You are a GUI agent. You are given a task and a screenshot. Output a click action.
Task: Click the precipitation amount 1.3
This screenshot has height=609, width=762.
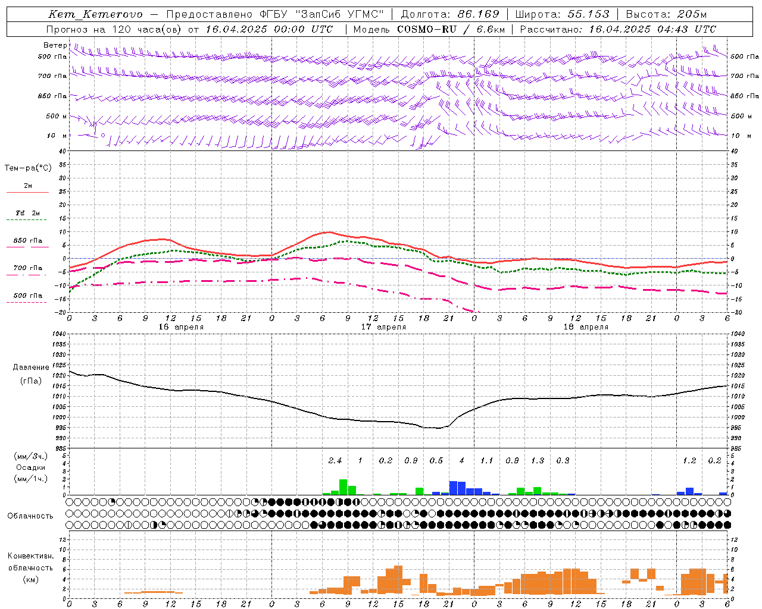(538, 460)
